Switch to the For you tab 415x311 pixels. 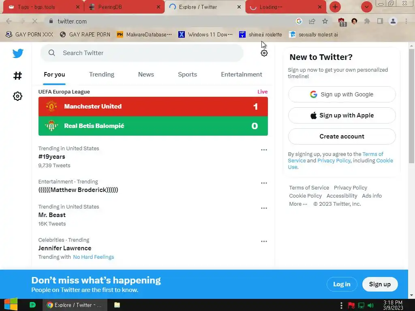pos(54,75)
